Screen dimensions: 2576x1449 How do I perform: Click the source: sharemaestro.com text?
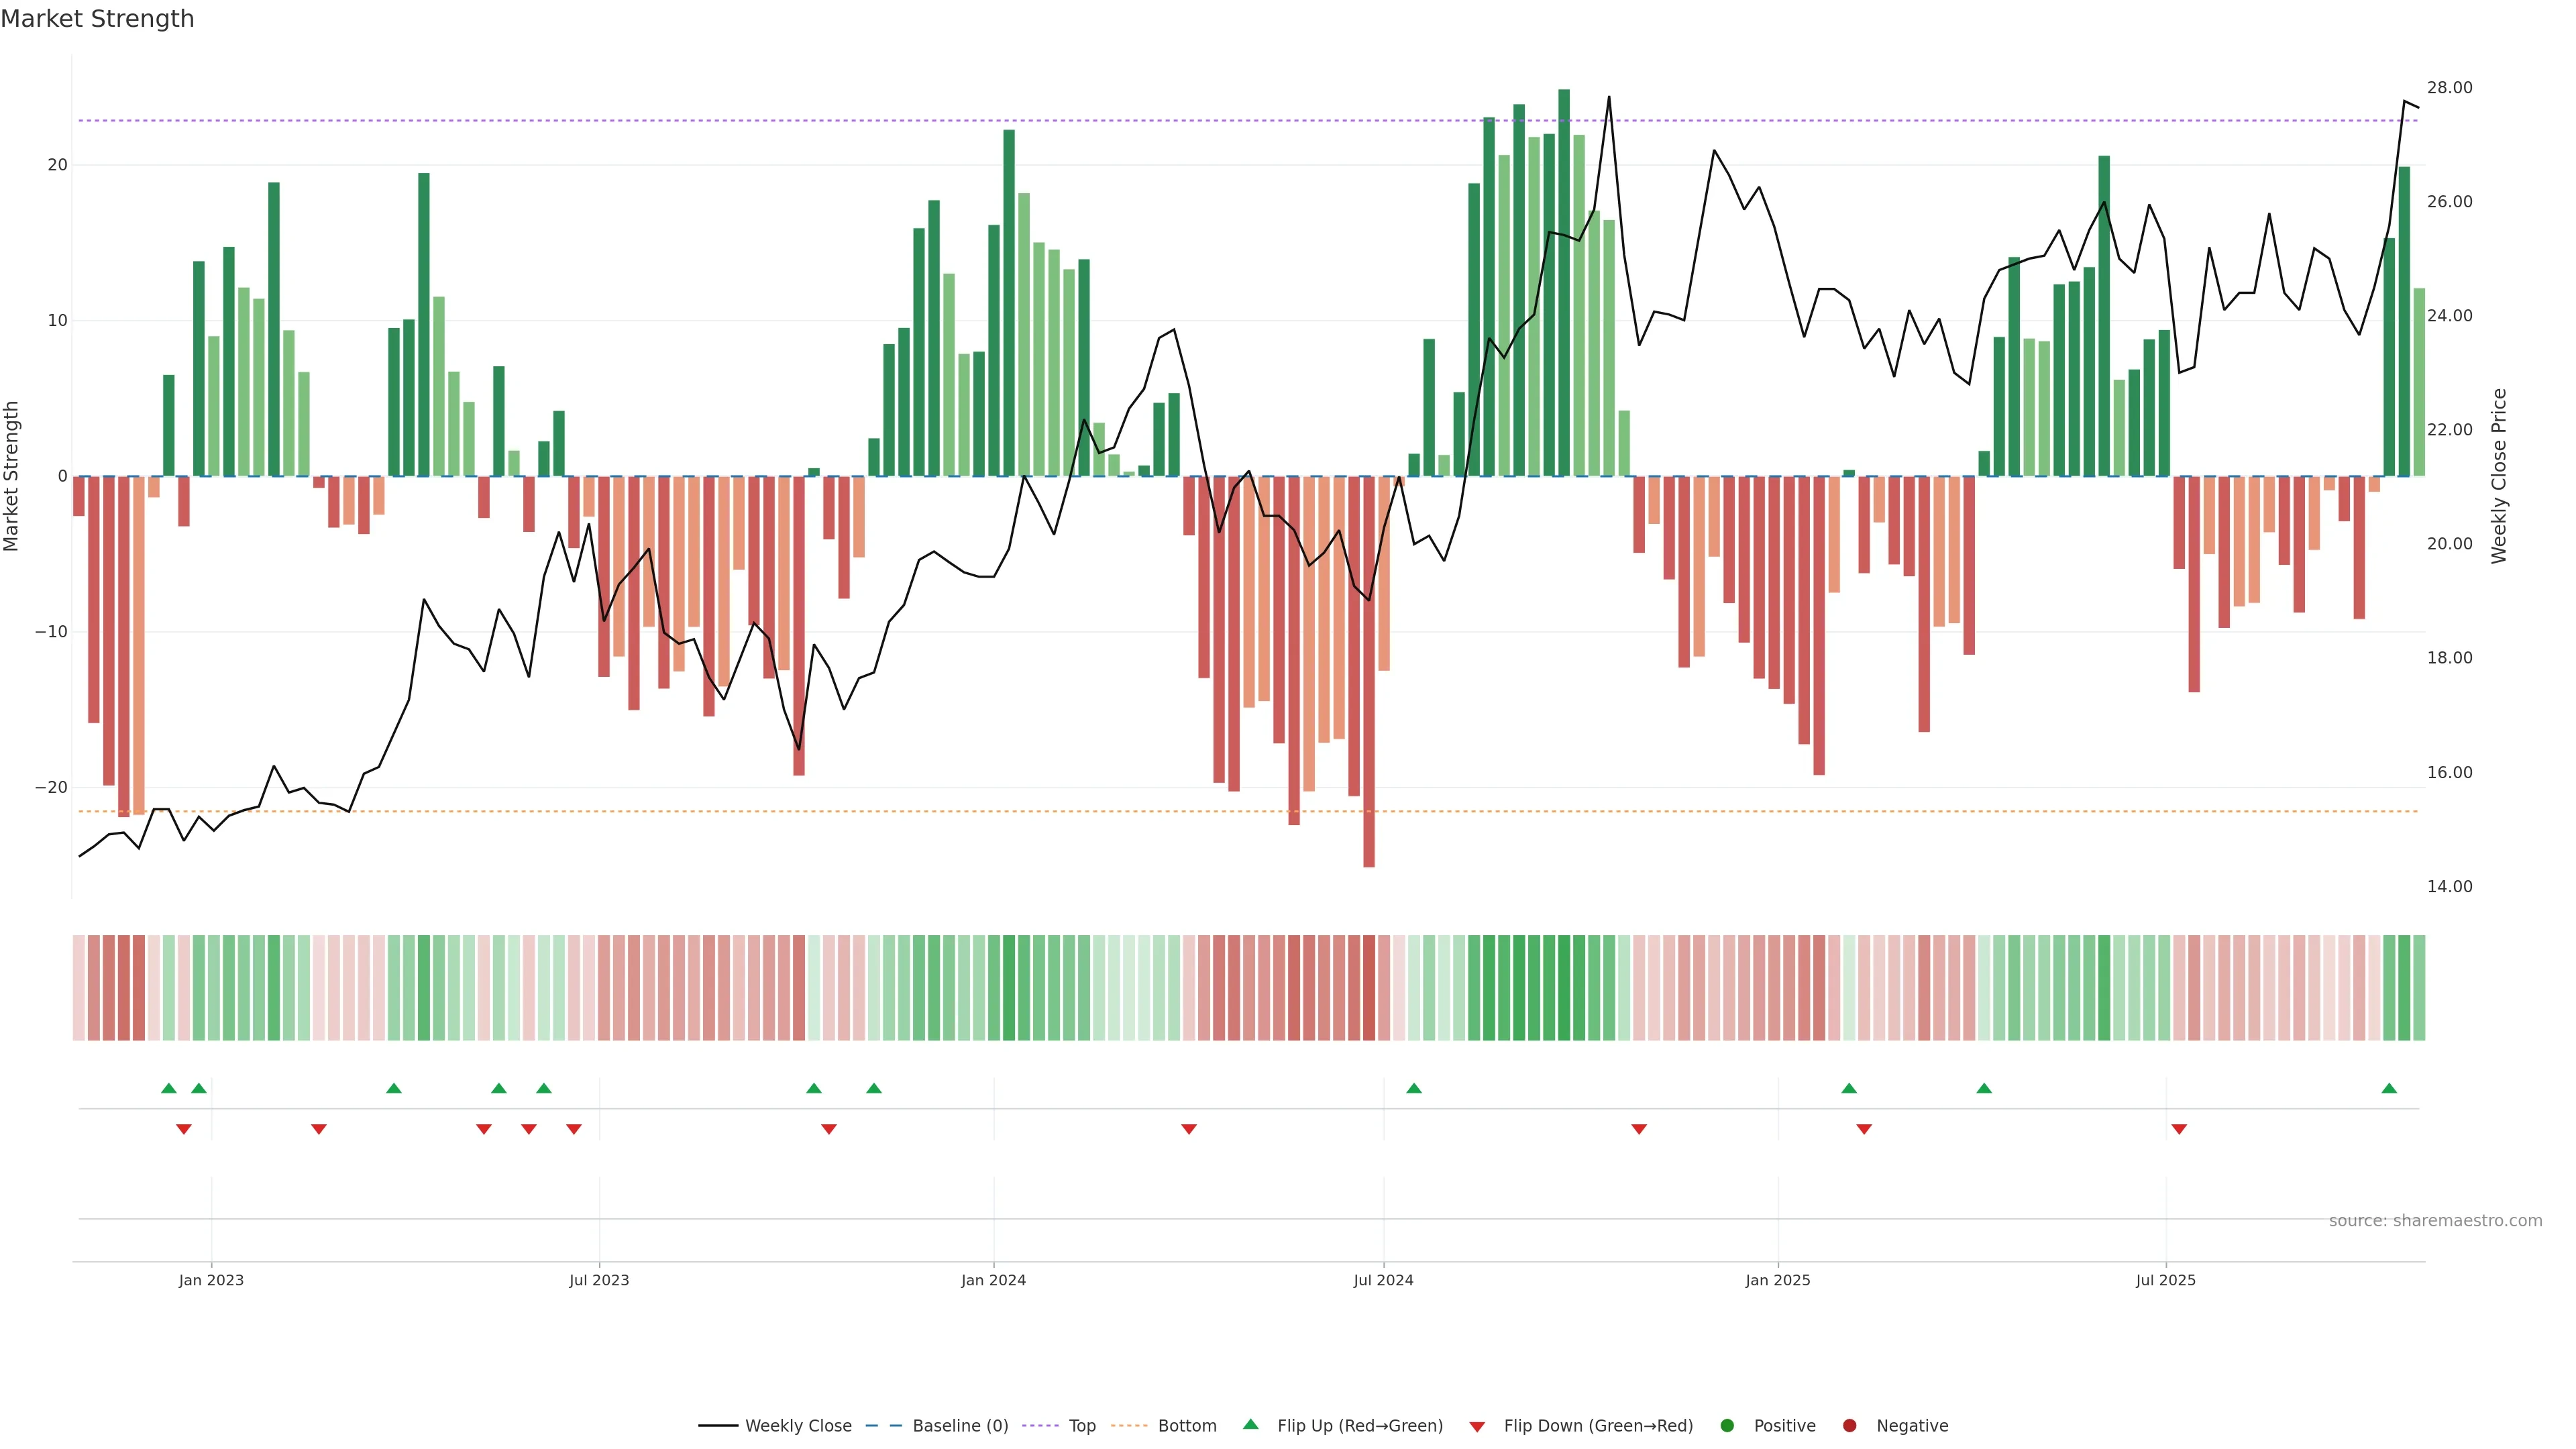click(2435, 1221)
